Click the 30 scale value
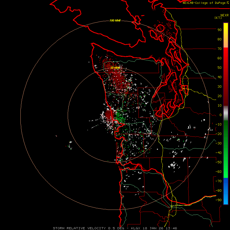Screen dimensions: 230x230 click(x=220, y=87)
